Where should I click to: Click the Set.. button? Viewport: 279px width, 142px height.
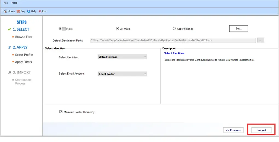(239, 29)
